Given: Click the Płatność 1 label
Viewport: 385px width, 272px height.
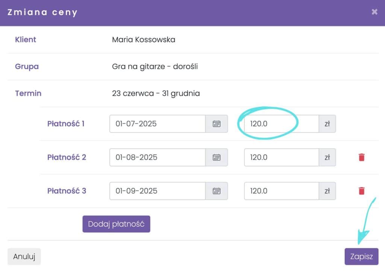Looking at the screenshot, I should tap(66, 124).
